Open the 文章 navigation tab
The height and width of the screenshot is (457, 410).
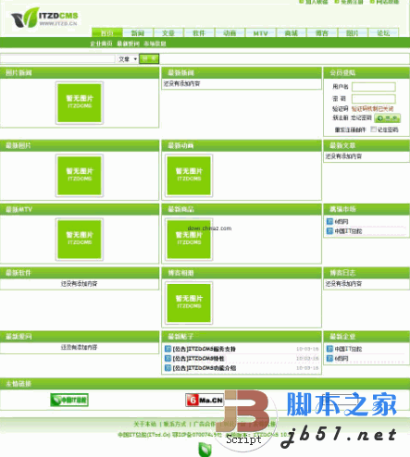click(168, 32)
